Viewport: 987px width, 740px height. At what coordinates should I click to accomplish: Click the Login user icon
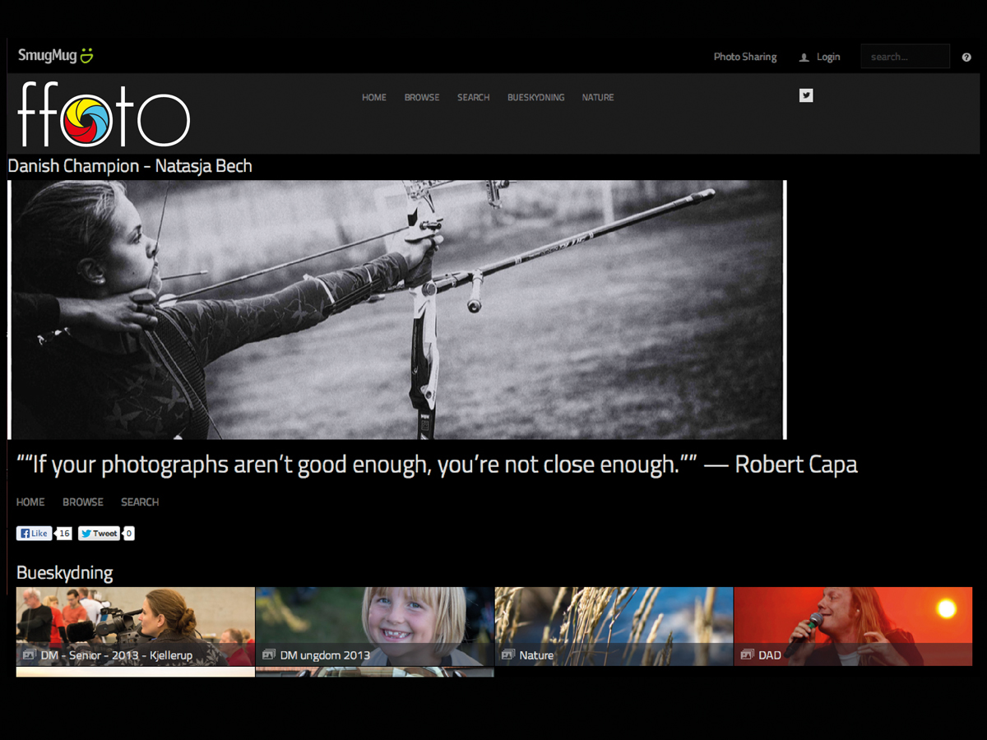(804, 58)
